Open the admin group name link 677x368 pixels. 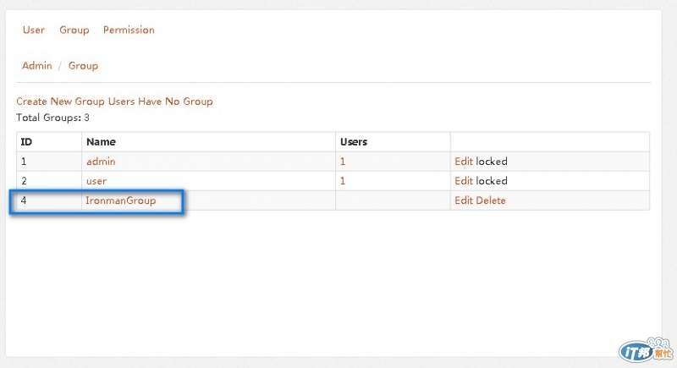tap(101, 161)
